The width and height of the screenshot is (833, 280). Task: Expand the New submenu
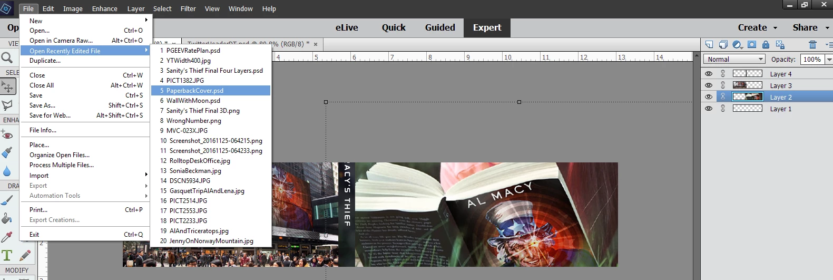click(86, 21)
